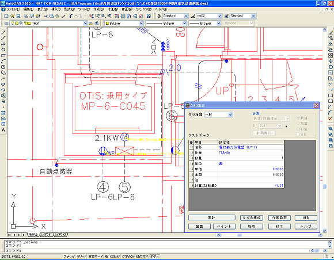Select the Mirror modify tool
334x260 pixels.
[331, 44]
